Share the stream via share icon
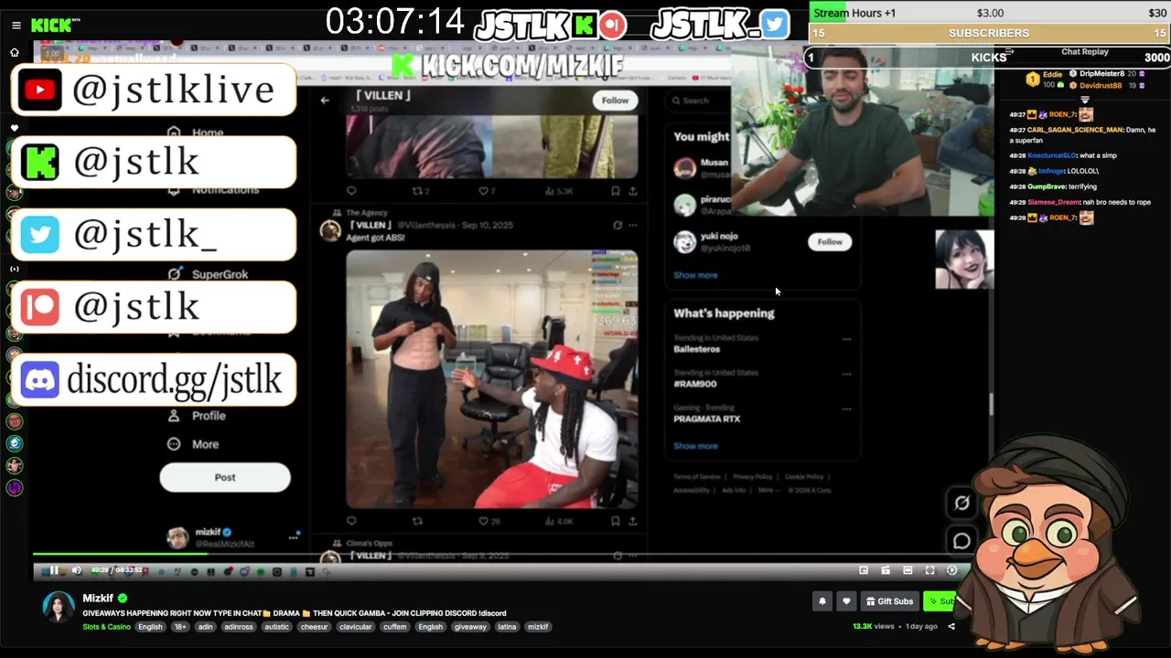 click(x=951, y=627)
